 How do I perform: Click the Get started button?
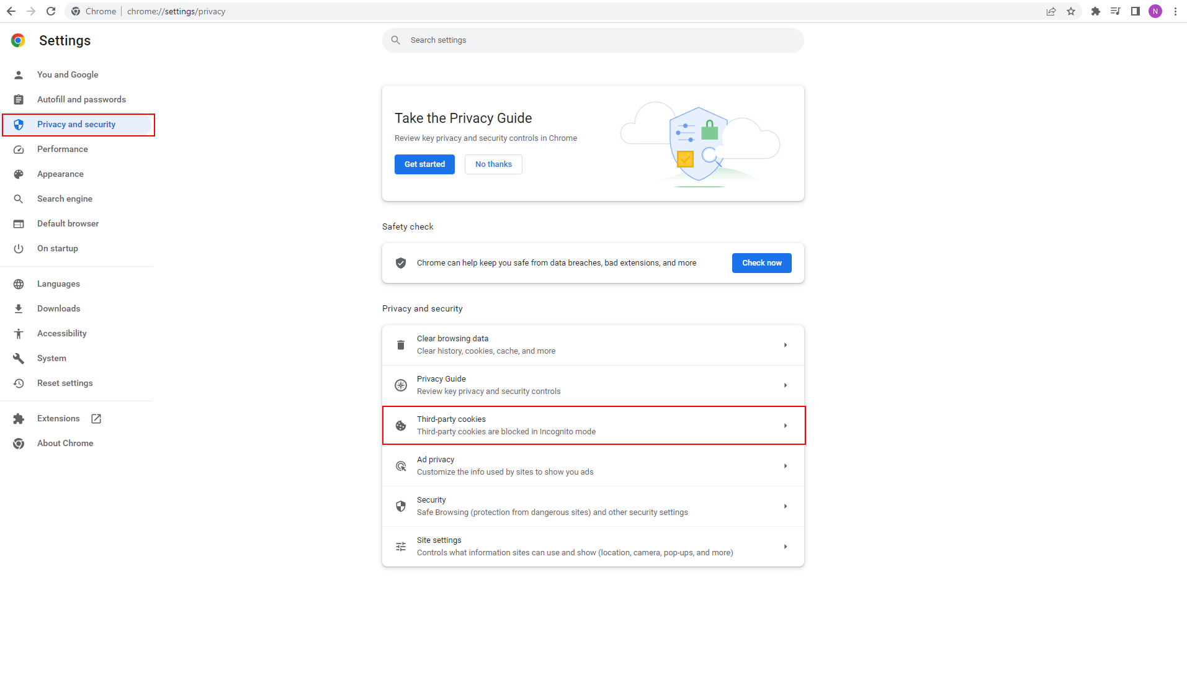(424, 164)
